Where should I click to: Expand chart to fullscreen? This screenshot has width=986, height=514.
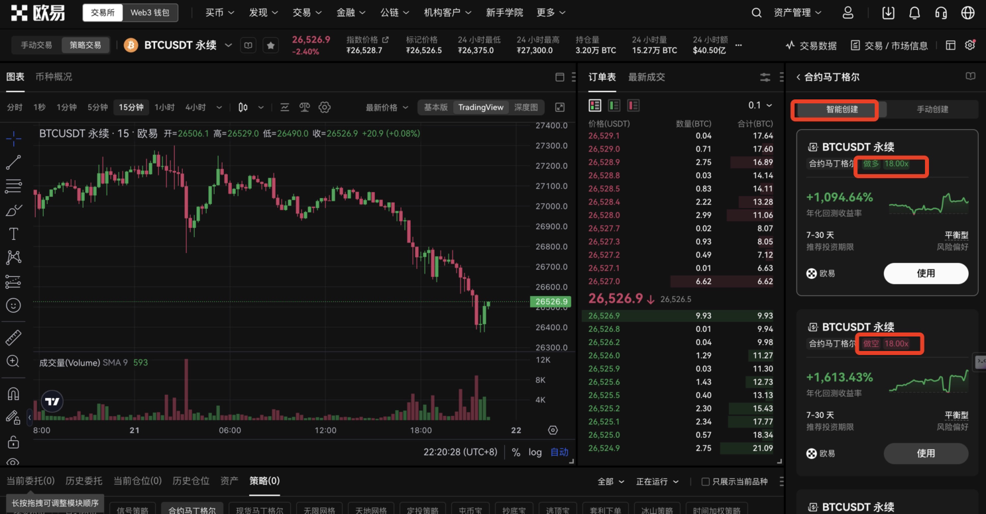tap(560, 107)
